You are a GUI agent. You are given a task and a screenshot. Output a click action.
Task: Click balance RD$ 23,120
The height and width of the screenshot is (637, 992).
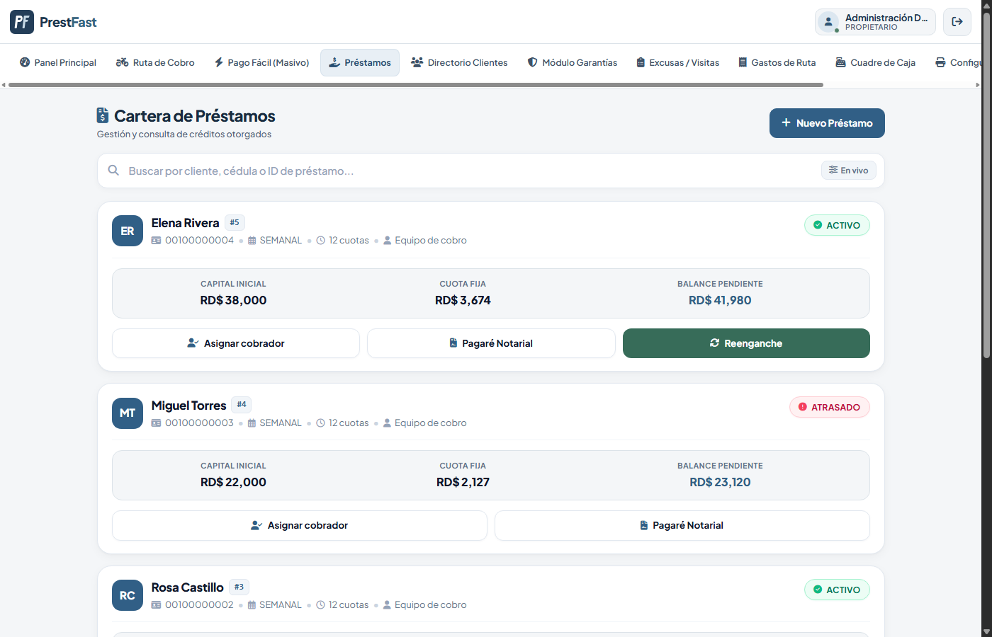[x=720, y=482]
